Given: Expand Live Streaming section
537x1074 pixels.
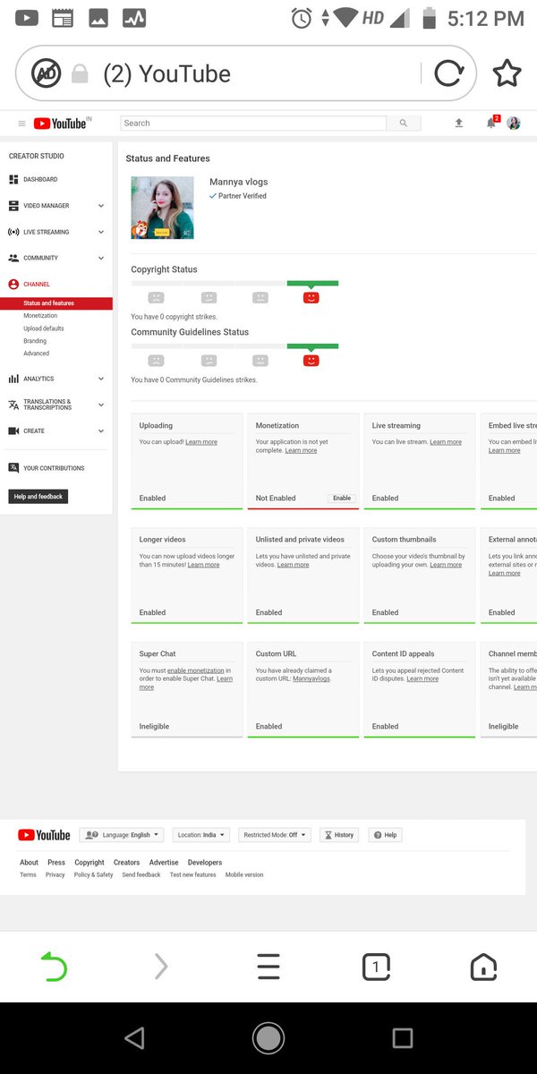Looking at the screenshot, I should pos(101,232).
